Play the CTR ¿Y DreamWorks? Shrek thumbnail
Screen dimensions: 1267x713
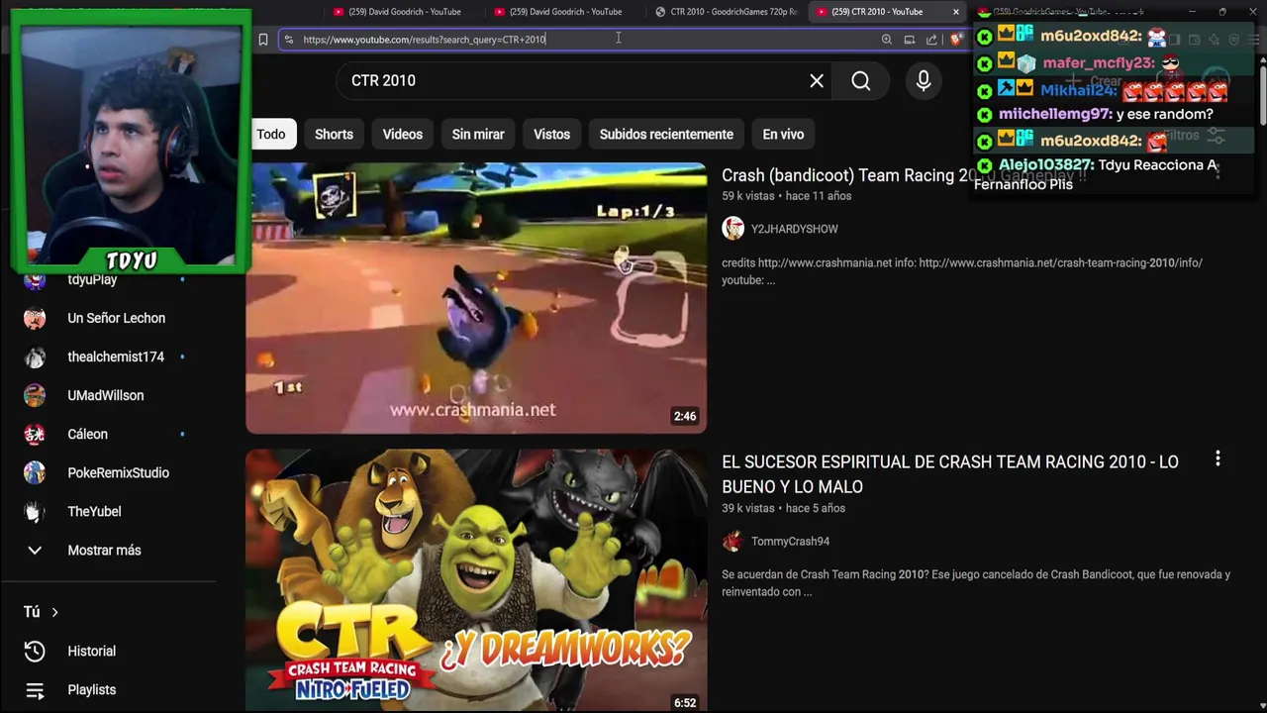point(476,580)
